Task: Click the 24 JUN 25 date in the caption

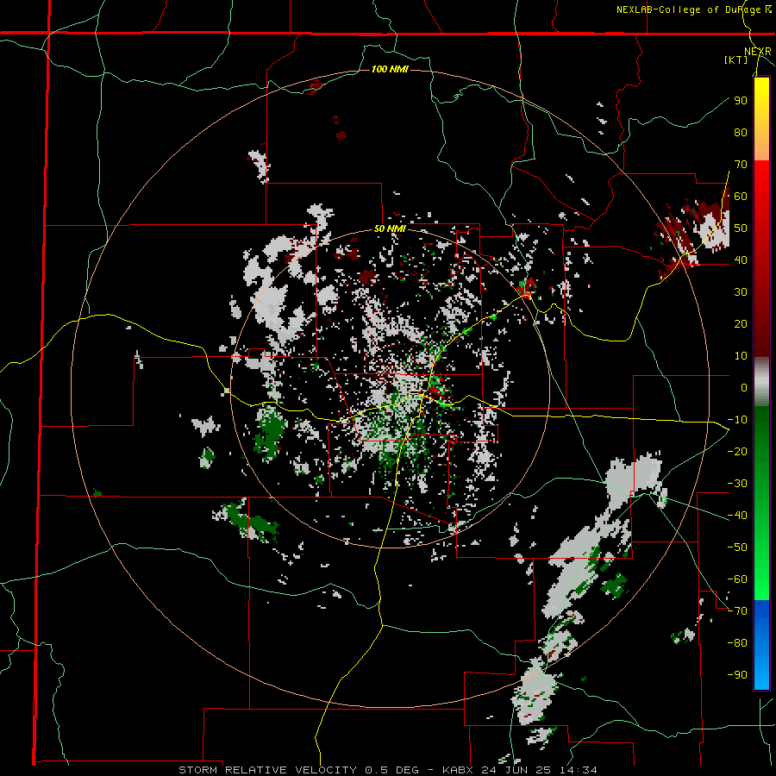Action: tap(517, 770)
